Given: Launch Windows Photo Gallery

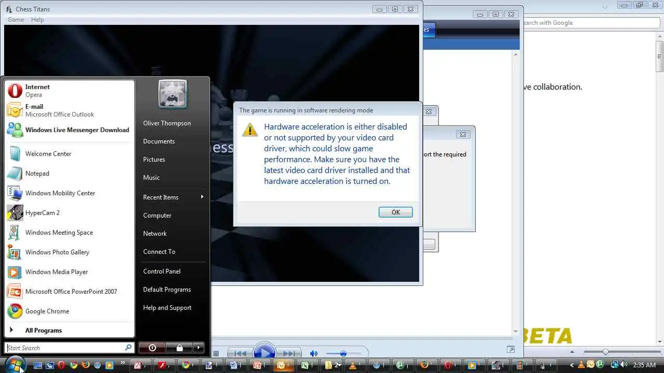Looking at the screenshot, I should click(70, 252).
